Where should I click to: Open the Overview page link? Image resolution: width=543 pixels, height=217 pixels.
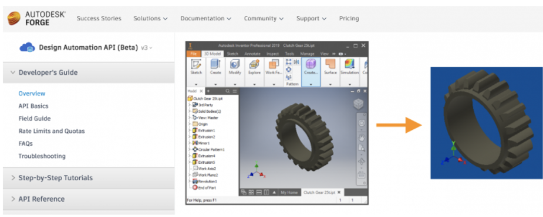[x=32, y=94]
